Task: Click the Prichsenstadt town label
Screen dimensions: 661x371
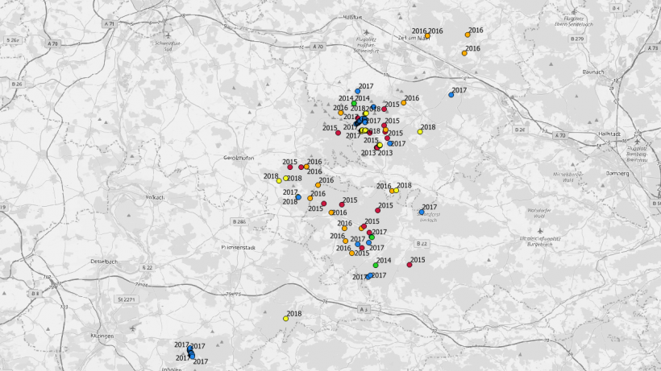Action: tap(238, 248)
